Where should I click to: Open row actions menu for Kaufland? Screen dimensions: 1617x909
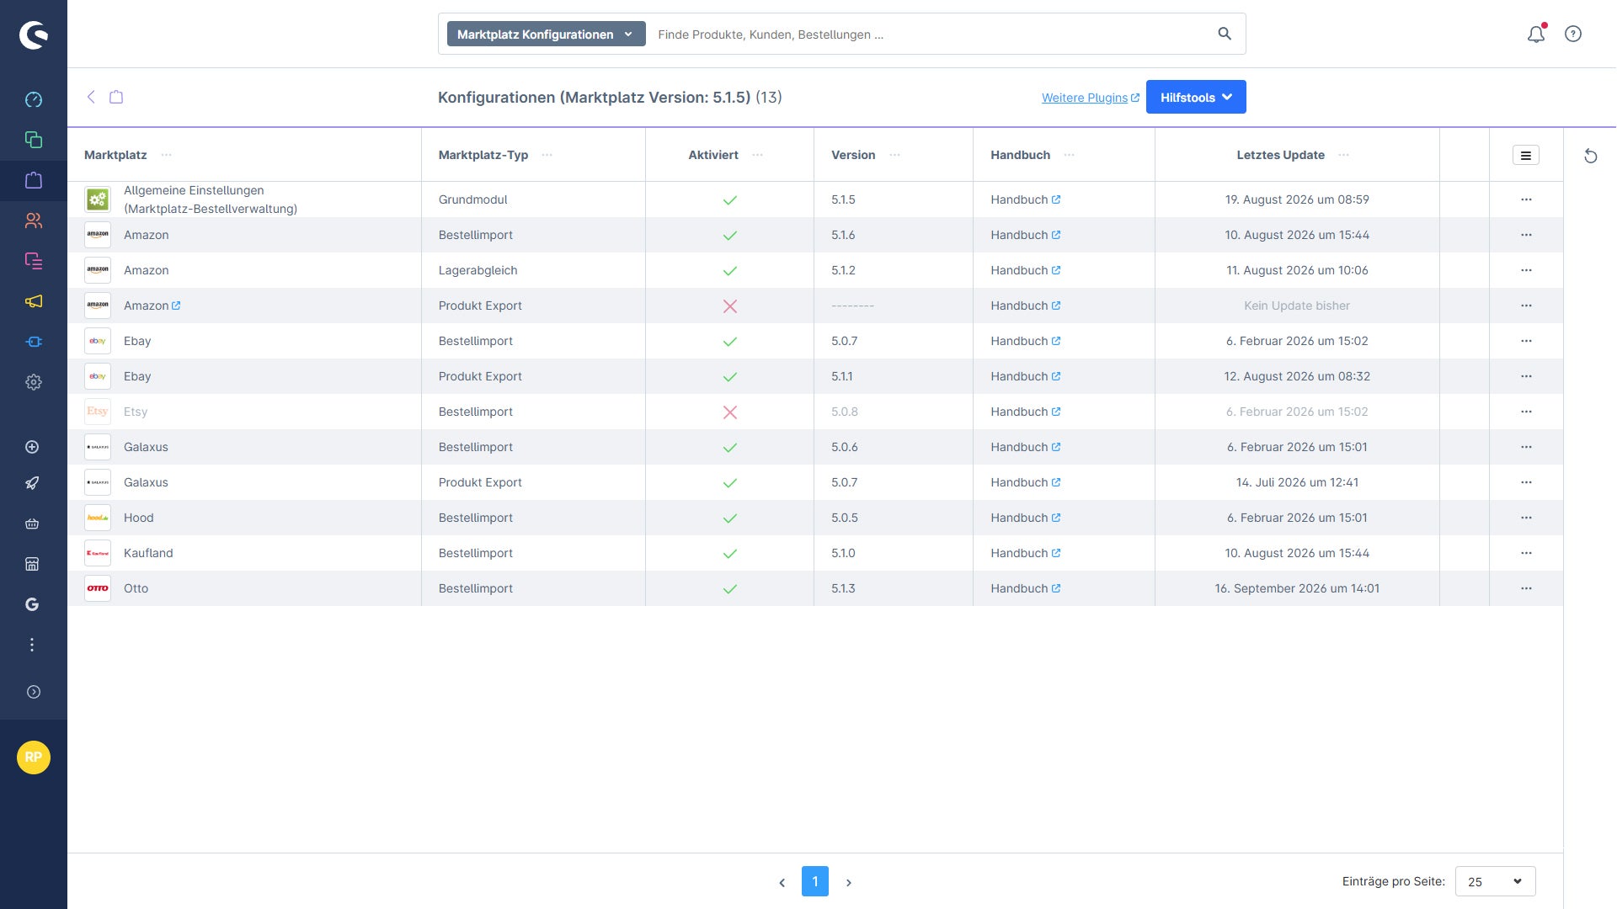[x=1526, y=553]
